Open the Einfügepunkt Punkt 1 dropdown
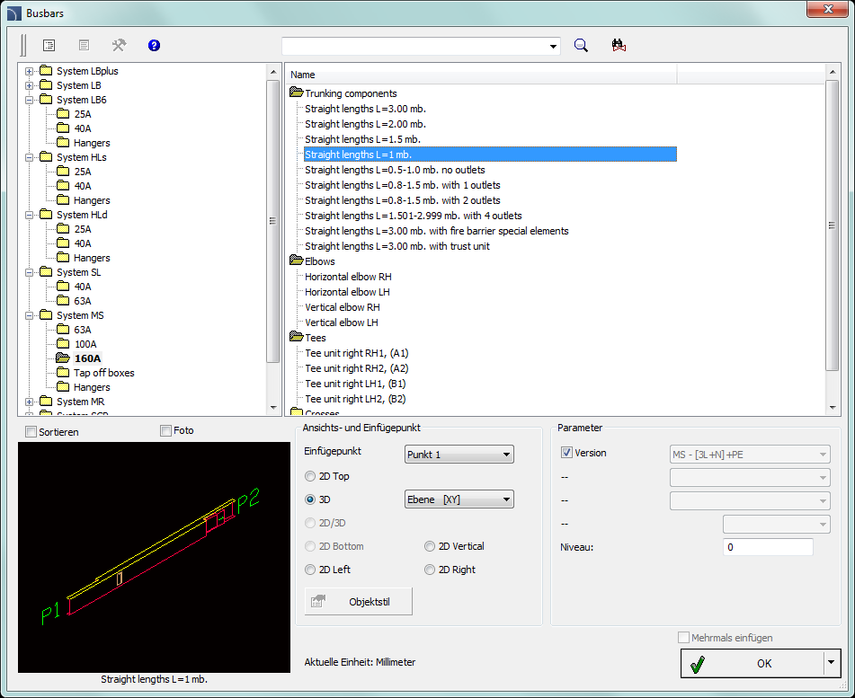Screen dimensions: 855x698 [459, 455]
